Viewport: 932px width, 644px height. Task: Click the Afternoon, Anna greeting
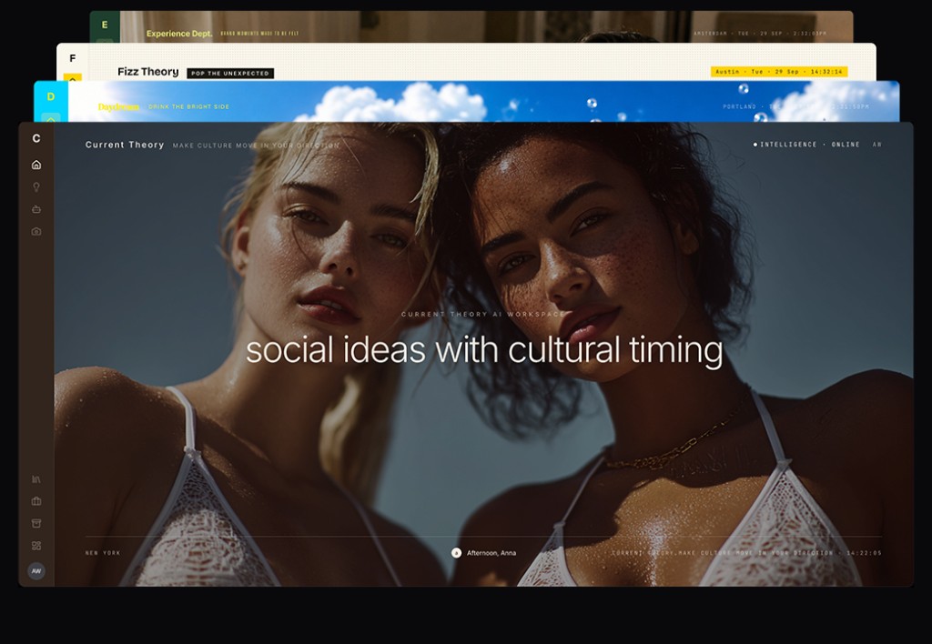coord(491,553)
